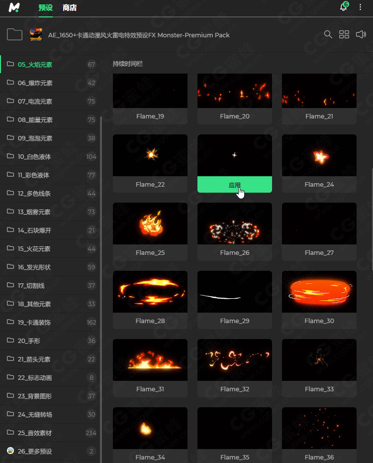Open the 12_多色线条 category
Viewport: 373px width, 463px height.
pyautogui.click(x=50, y=193)
